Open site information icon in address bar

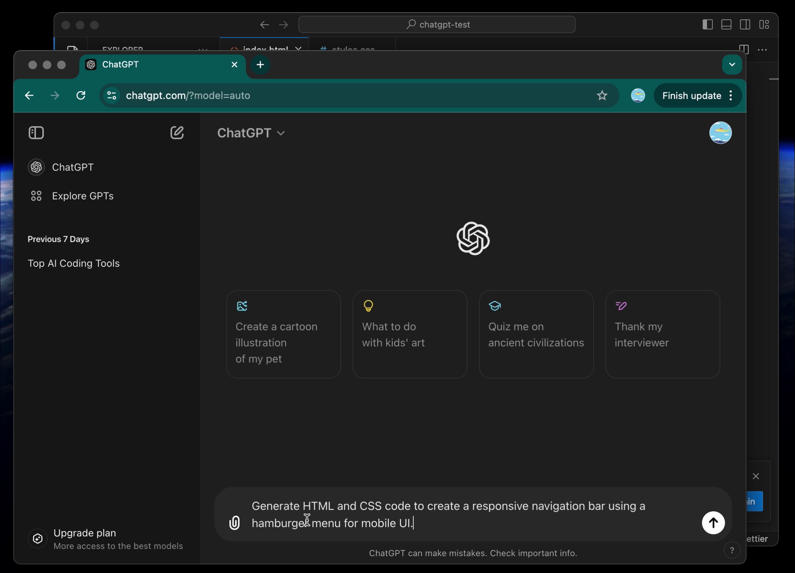[111, 95]
